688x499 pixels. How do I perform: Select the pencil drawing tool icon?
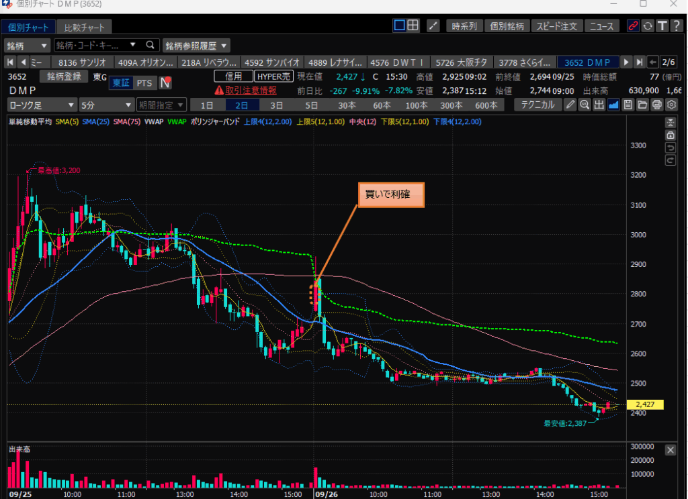point(570,105)
